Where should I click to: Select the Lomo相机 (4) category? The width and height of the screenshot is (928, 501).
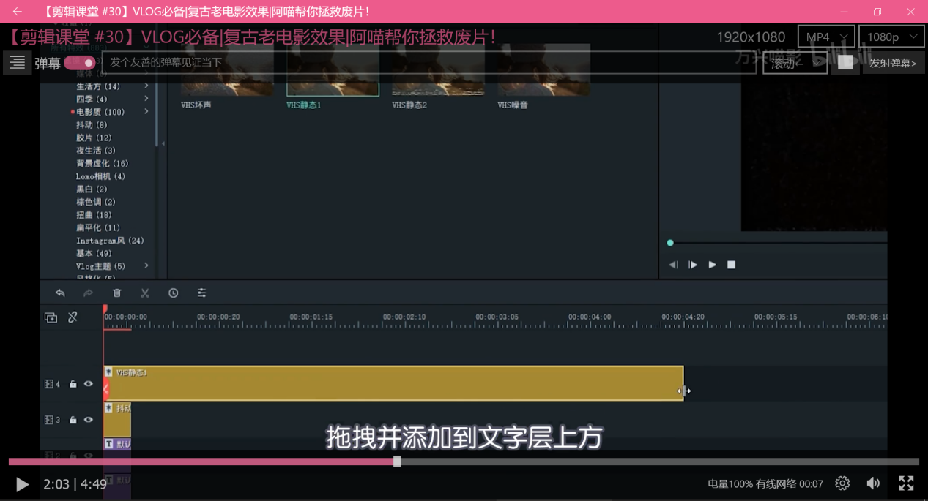tap(100, 176)
